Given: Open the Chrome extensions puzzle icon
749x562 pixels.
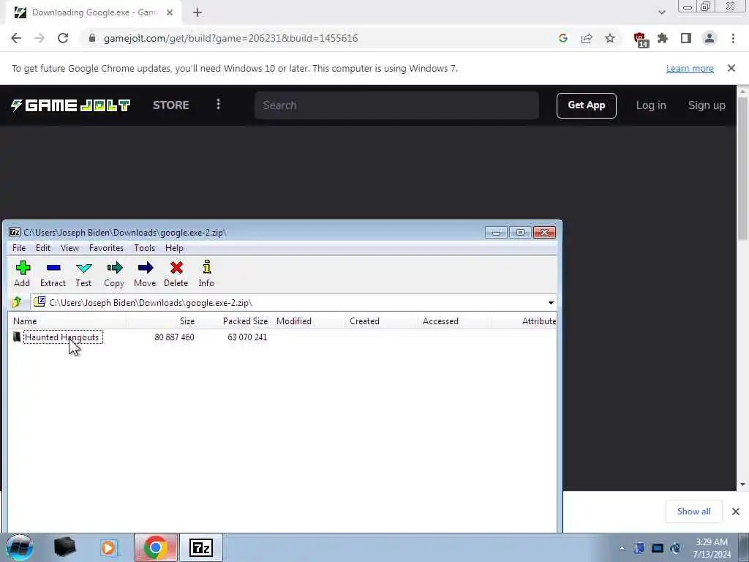Looking at the screenshot, I should tap(663, 38).
